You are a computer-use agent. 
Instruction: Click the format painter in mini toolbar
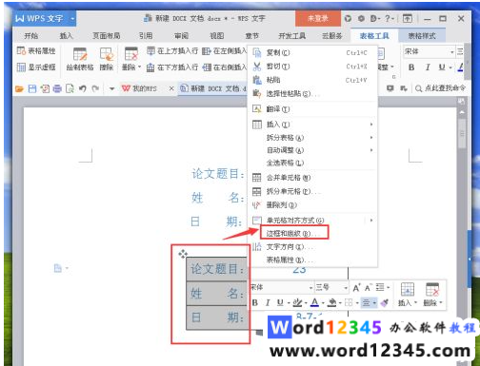point(384,303)
